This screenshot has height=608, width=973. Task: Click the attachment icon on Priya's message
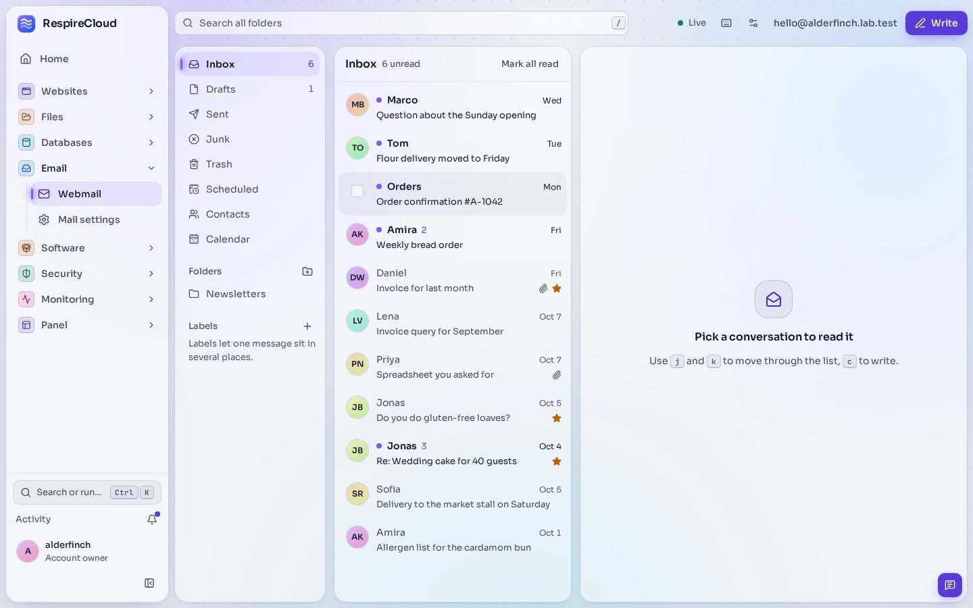(x=557, y=375)
